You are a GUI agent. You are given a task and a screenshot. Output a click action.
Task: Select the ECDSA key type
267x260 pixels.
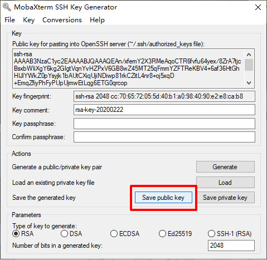point(125,234)
